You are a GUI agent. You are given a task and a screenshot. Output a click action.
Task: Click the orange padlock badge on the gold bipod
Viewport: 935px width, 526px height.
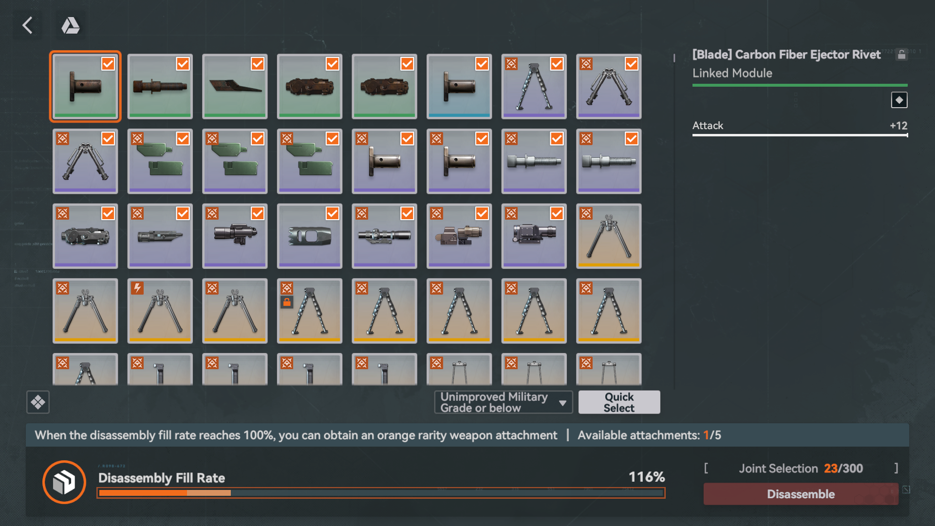[x=287, y=302]
